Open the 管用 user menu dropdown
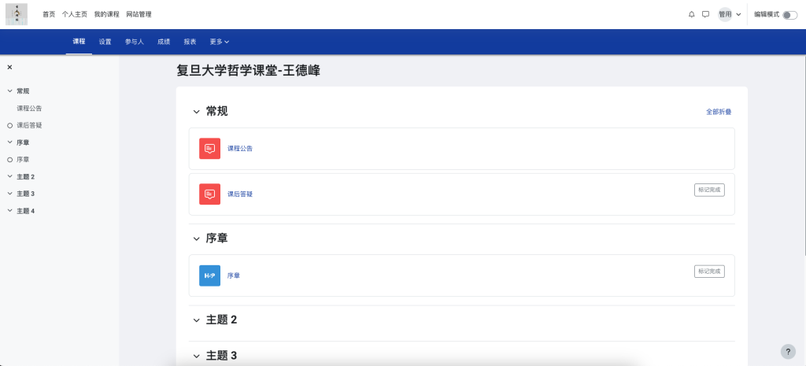The image size is (806, 366). [730, 14]
